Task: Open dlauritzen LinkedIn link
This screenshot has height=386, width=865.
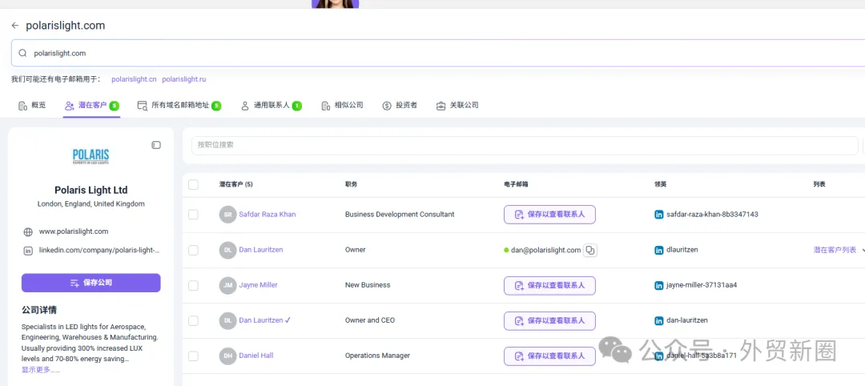Action: tap(682, 250)
